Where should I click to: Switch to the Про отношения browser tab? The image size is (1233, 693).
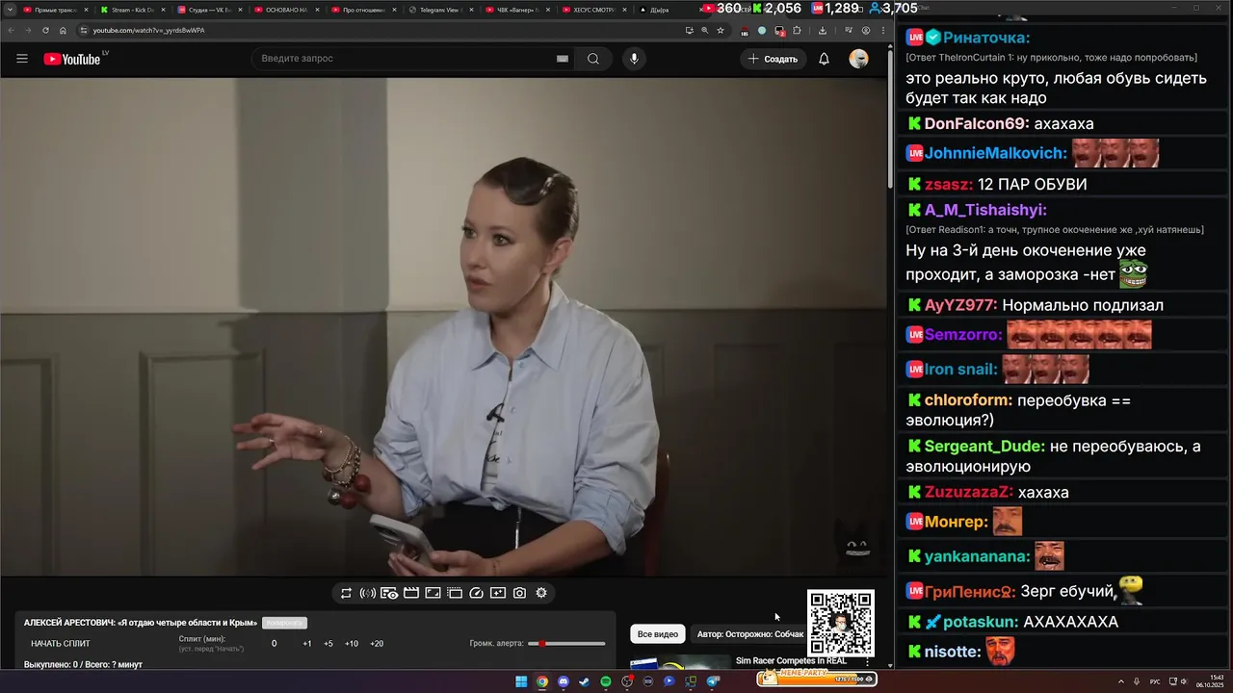point(363,10)
